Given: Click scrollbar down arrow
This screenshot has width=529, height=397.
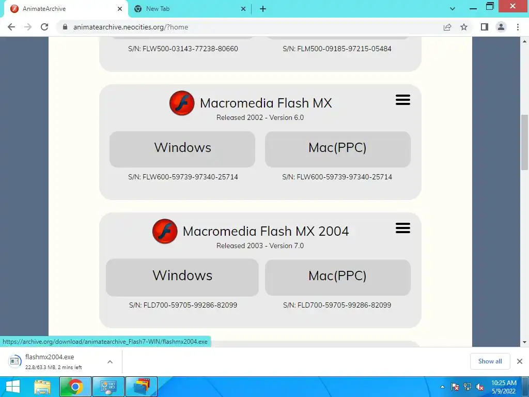Looking at the screenshot, I should 525,342.
